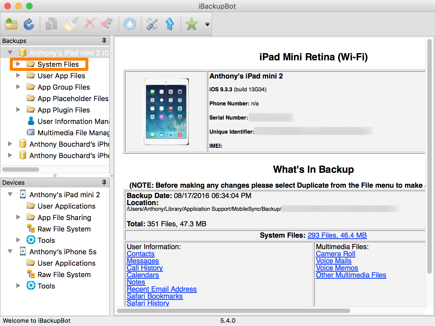Open the Other Multimedia Files link
This screenshot has width=435, height=326.
click(x=351, y=275)
